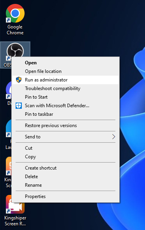Select Create shortcut
The height and width of the screenshot is (230, 145).
click(65, 168)
